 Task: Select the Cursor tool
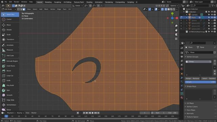click(10, 19)
